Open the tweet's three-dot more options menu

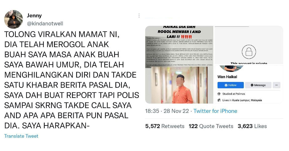click(x=139, y=16)
